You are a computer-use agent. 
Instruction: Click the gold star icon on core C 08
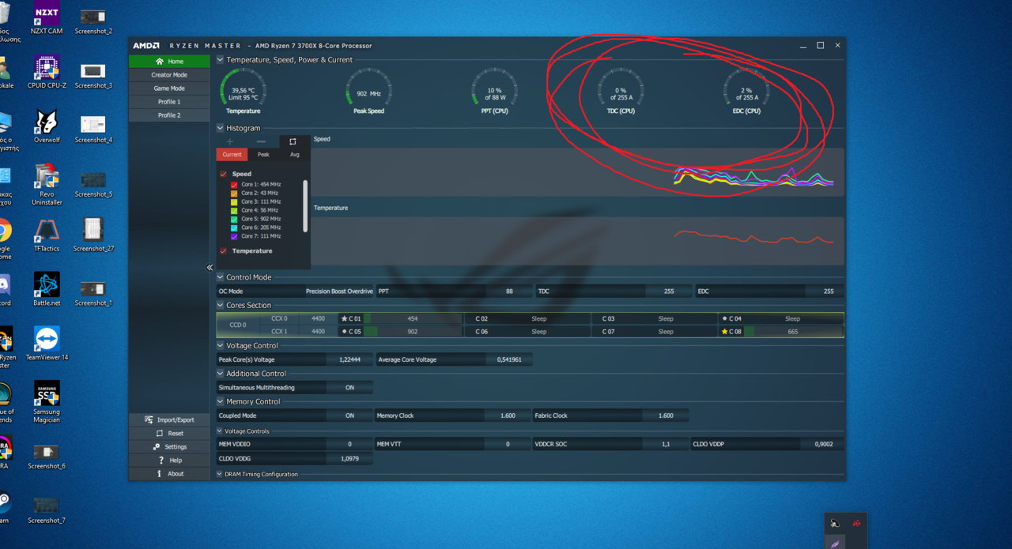724,332
